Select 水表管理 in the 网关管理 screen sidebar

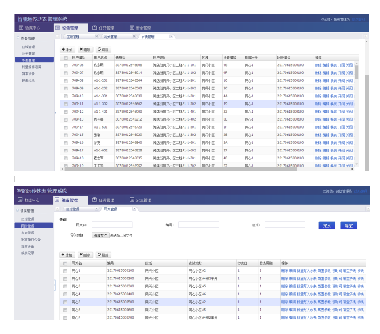tap(27, 233)
